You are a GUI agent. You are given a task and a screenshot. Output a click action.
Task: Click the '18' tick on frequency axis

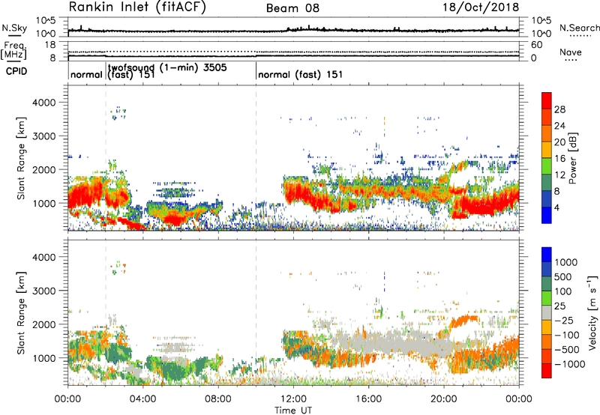[49, 45]
